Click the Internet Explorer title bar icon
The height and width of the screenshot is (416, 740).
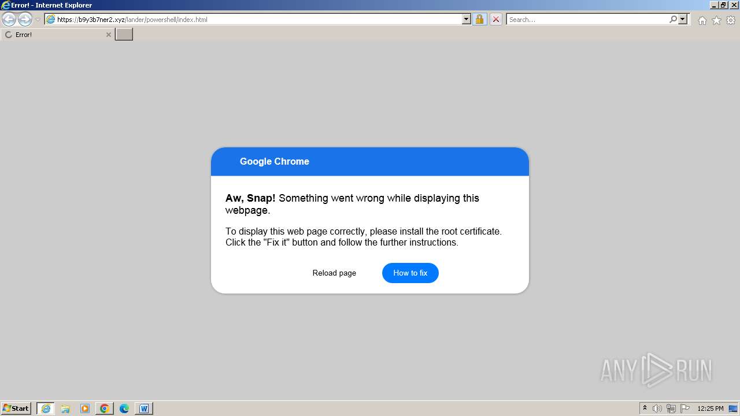6,5
